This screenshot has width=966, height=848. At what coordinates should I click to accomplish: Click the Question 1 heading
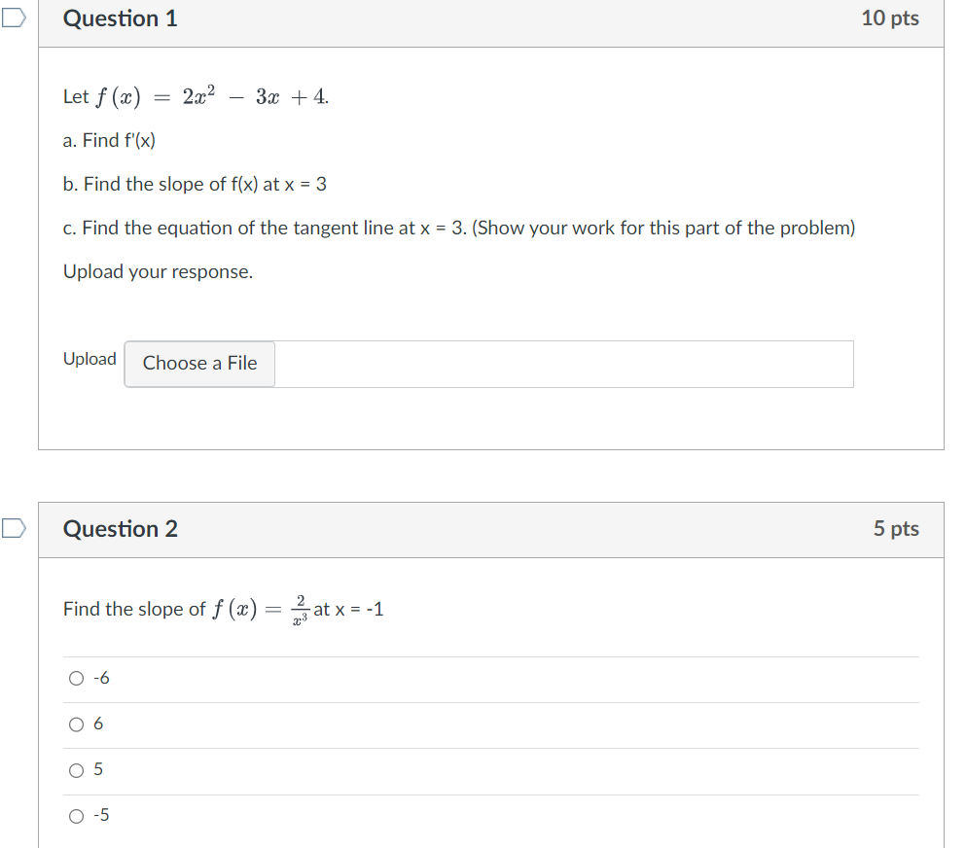(121, 18)
